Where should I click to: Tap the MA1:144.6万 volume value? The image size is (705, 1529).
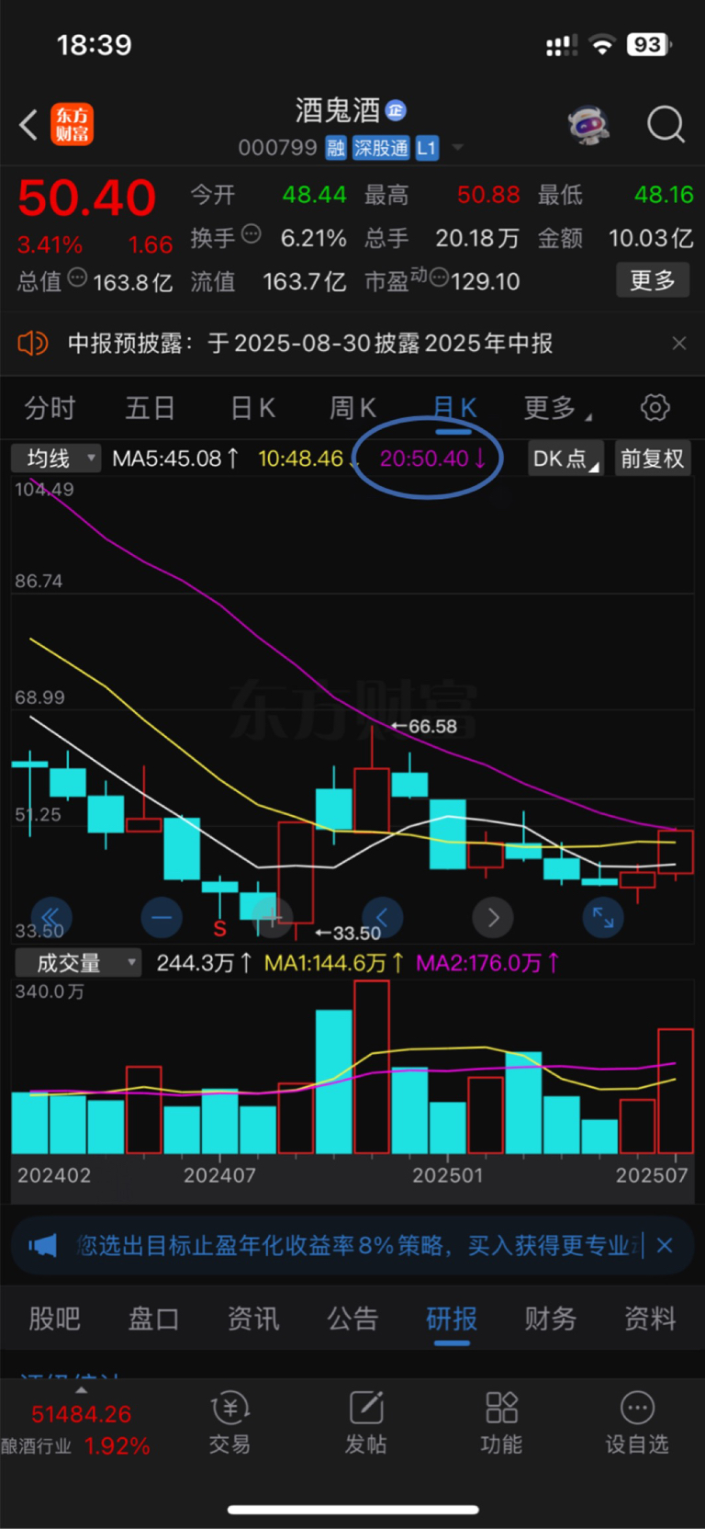pos(334,962)
